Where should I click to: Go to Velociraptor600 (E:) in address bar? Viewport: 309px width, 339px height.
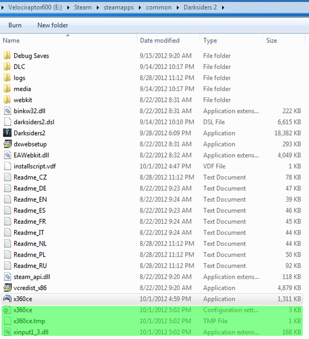(x=35, y=7)
